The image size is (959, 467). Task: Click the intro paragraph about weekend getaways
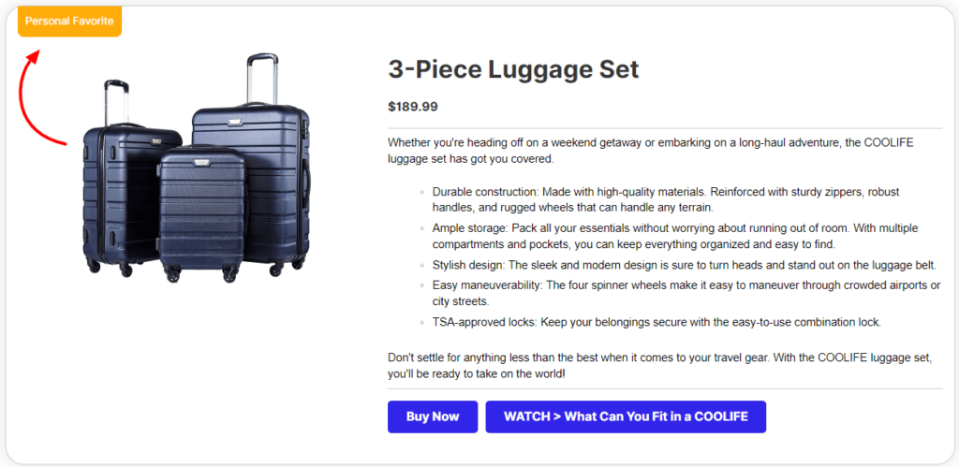(650, 150)
